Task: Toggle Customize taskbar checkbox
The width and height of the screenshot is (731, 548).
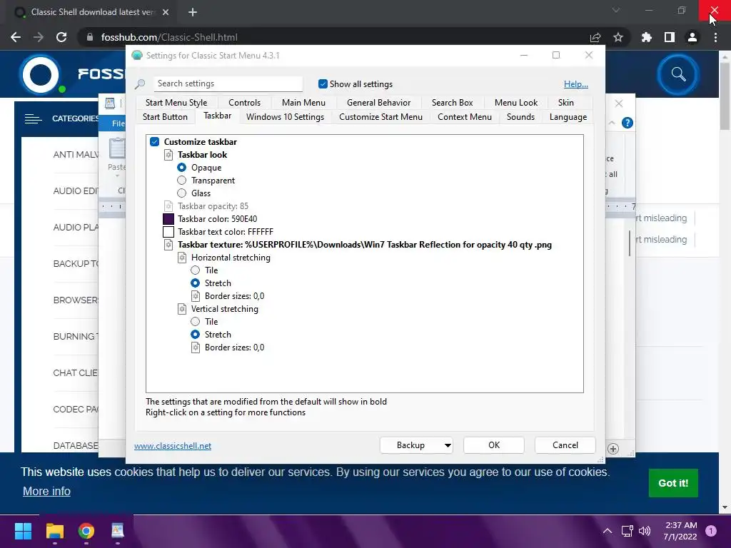Action: [x=155, y=142]
